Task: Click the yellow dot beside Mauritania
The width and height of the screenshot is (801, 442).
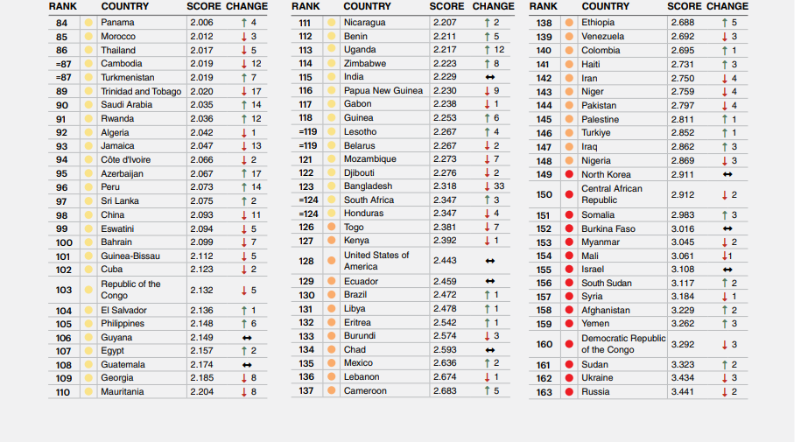Action: tap(88, 392)
